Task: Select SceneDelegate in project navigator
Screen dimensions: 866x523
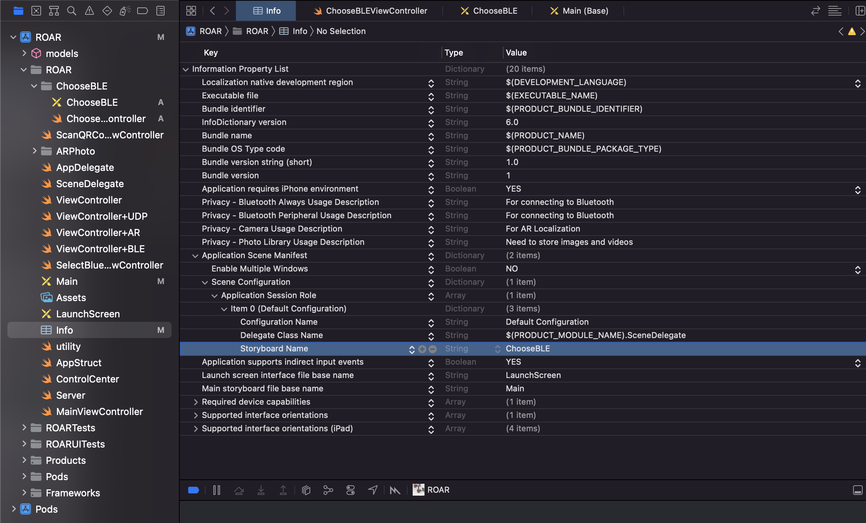Action: (90, 183)
